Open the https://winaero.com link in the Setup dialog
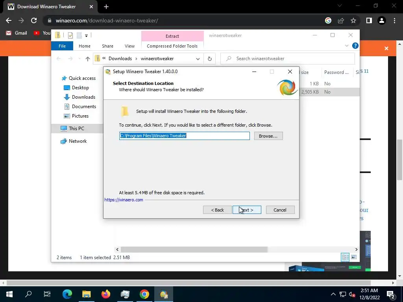 click(124, 200)
